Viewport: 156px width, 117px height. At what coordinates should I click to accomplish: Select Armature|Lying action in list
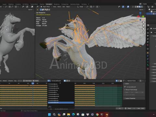(x=61, y=90)
